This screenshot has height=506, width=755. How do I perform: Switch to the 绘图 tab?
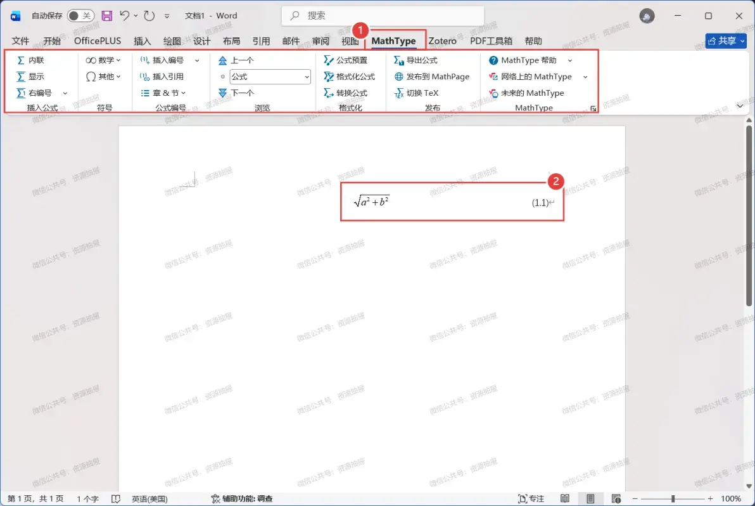[x=172, y=41]
